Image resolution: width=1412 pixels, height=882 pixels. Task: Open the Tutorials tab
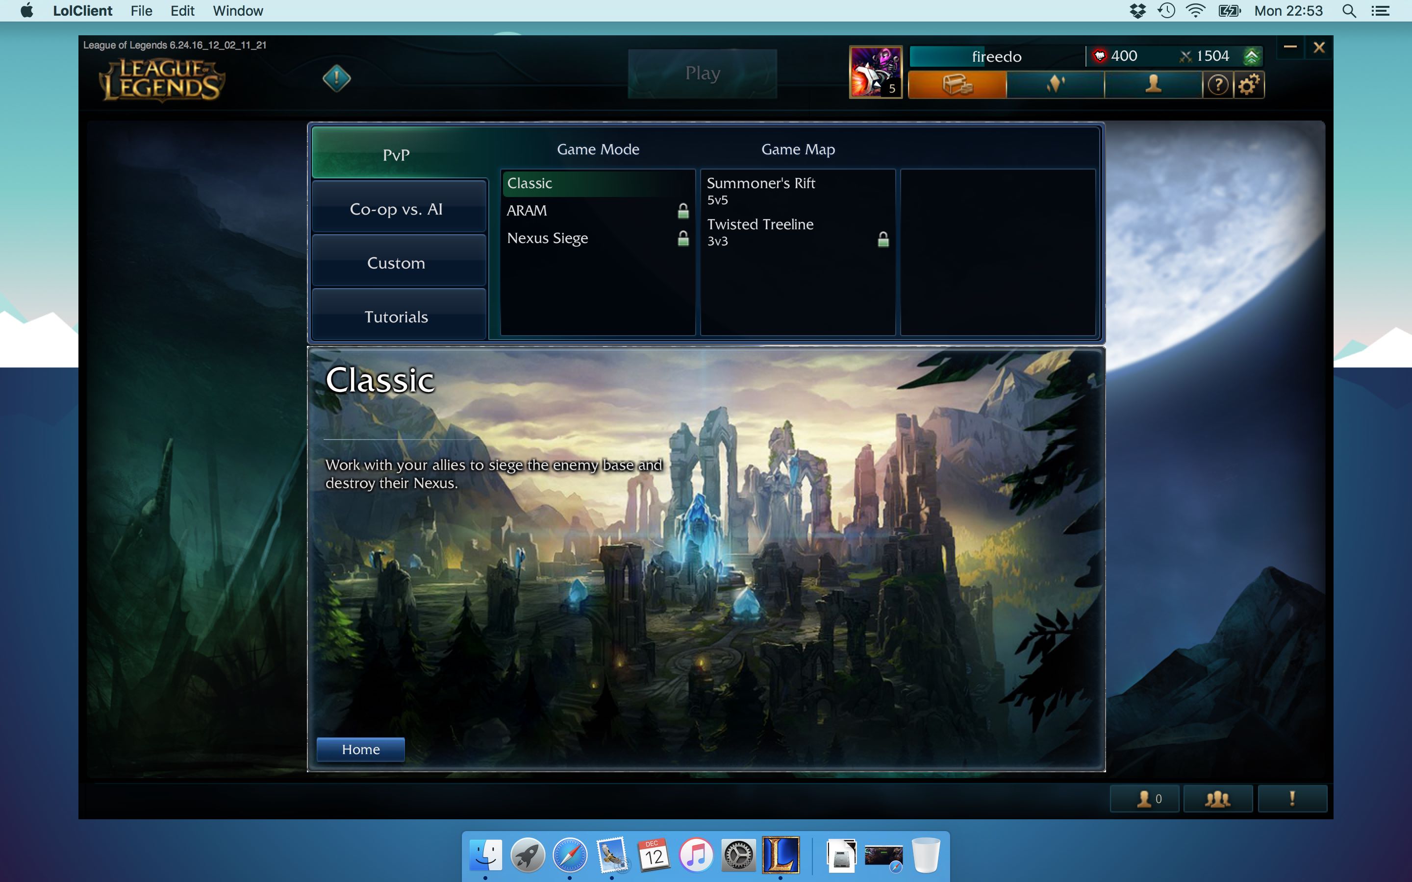397,316
